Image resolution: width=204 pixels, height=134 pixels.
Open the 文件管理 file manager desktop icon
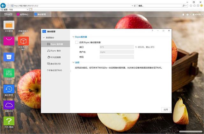tap(9, 25)
